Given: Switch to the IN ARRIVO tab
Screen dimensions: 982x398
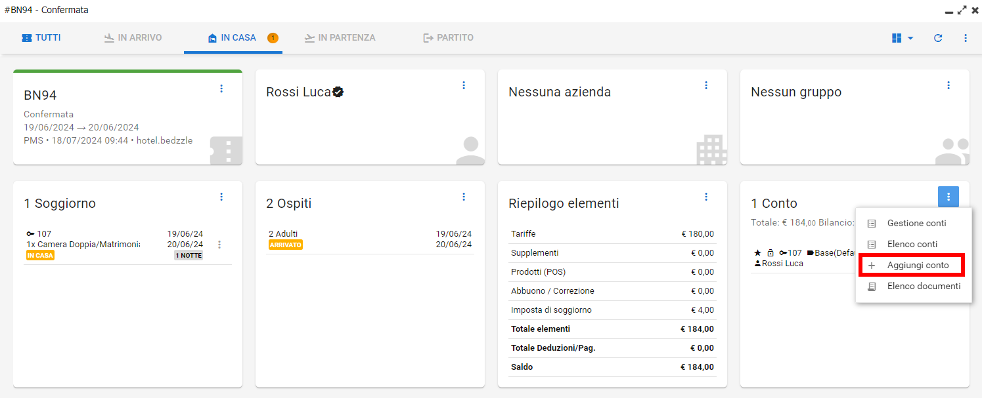Looking at the screenshot, I should point(133,38).
